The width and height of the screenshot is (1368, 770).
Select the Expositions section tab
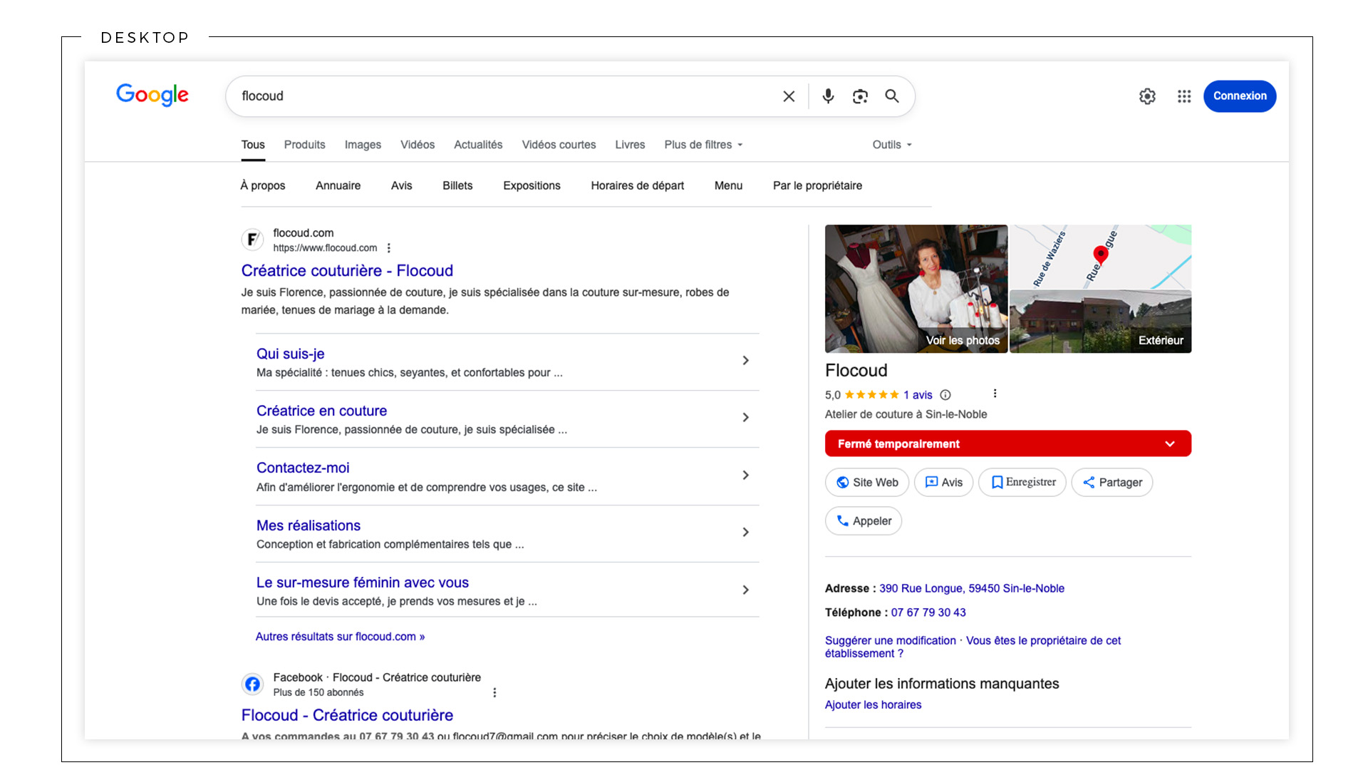532,185
